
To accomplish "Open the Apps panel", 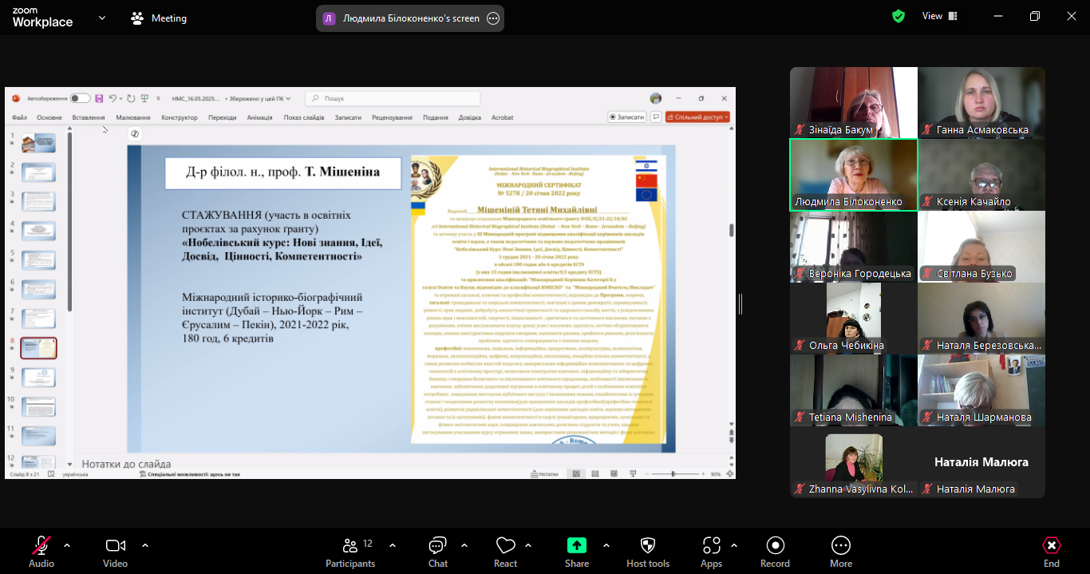I will tap(711, 546).
